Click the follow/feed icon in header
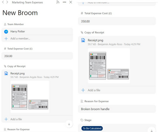 pyautogui.click(x=58, y=2)
